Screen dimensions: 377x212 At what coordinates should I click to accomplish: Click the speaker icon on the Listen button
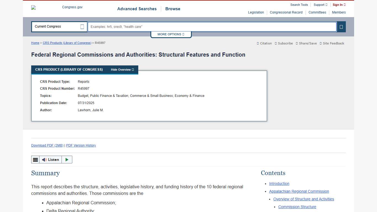pyautogui.click(x=44, y=160)
